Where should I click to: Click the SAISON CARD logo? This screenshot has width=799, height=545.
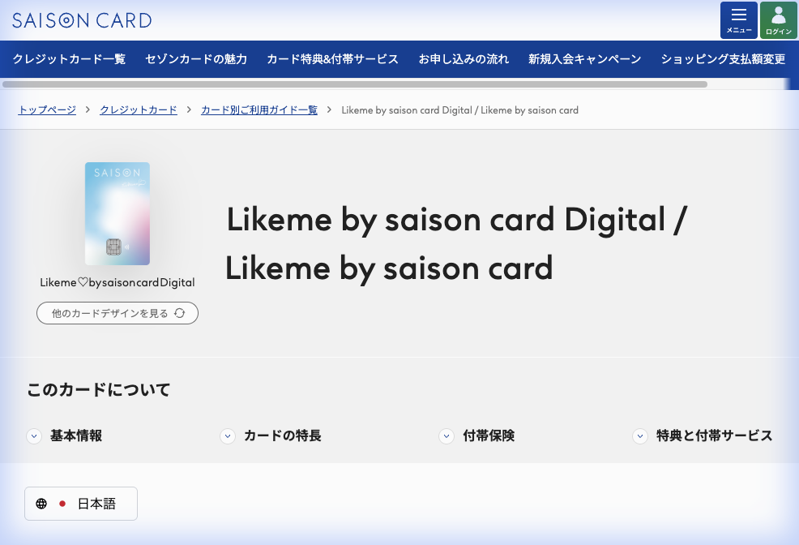pyautogui.click(x=81, y=20)
